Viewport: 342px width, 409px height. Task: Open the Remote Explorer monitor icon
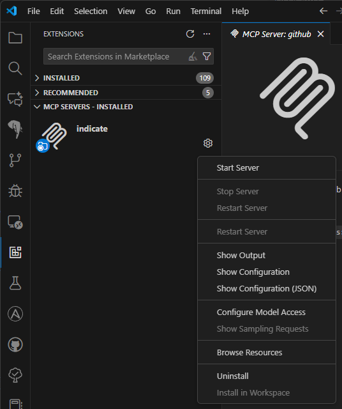tap(15, 222)
